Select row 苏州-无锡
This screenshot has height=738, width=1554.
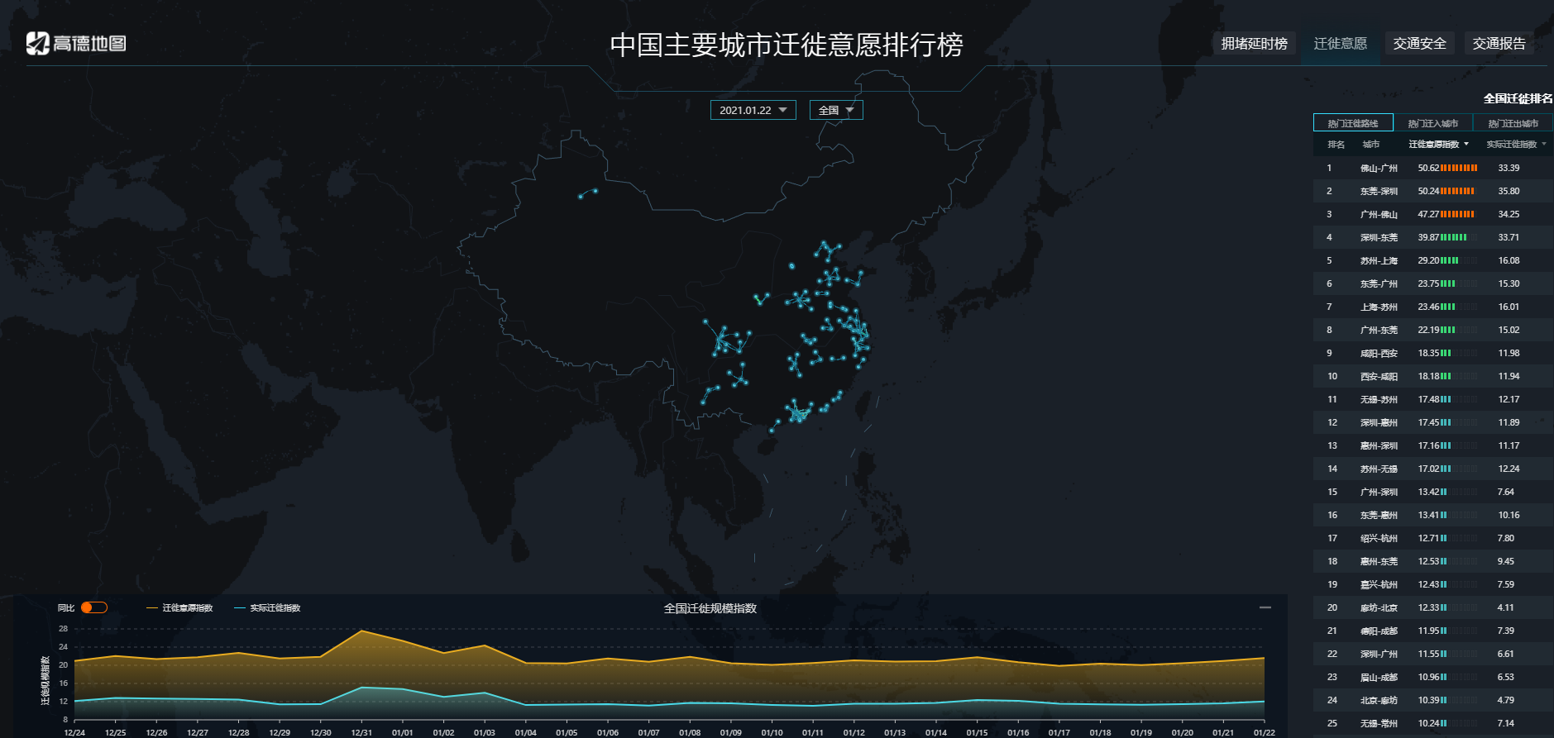coord(1433,469)
